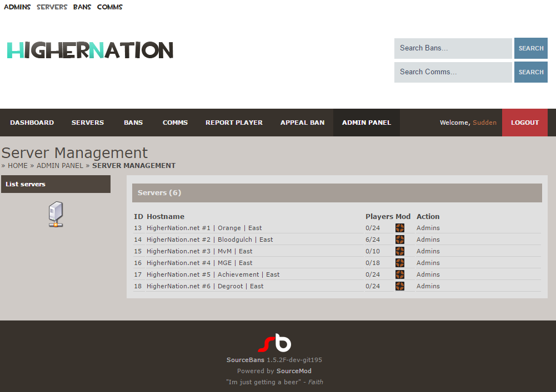Screen dimensions: 556x392
Task: Click hostname HigherNation.net #6 | Degroot | East
Action: [205, 286]
